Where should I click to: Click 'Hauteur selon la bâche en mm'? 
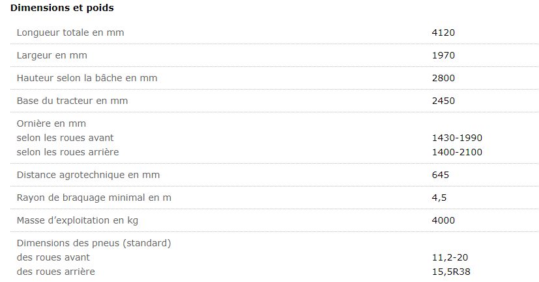click(87, 78)
